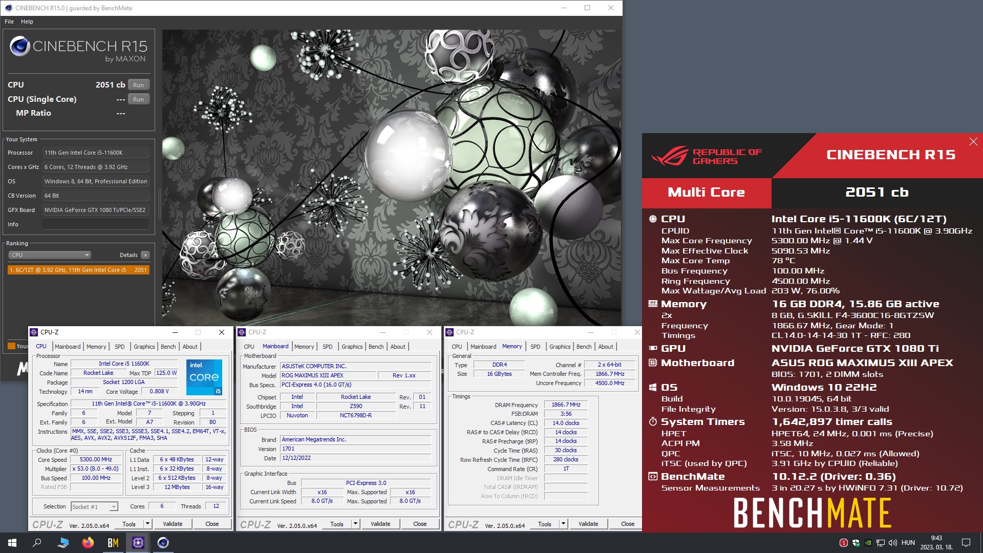Click the BIOS Version 1701 field
Viewport: 983px width, 553px height.
click(x=356, y=449)
